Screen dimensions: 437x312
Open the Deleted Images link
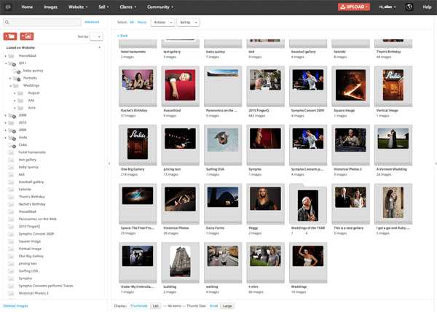coord(15,305)
